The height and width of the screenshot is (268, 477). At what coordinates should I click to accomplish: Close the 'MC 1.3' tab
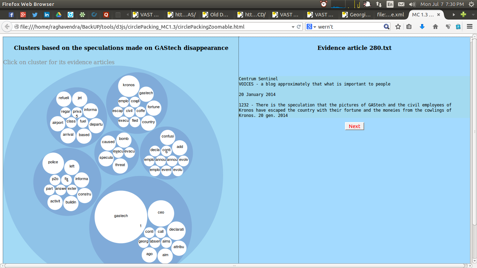(439, 15)
